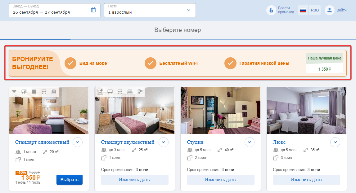356x193 pixels.
Task: Click air conditioner icon on single standard room
Action: point(44,91)
